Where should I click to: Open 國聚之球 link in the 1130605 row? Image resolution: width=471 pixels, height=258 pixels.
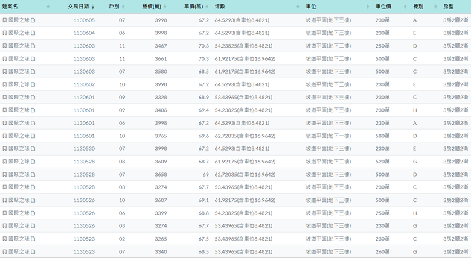click(19, 20)
